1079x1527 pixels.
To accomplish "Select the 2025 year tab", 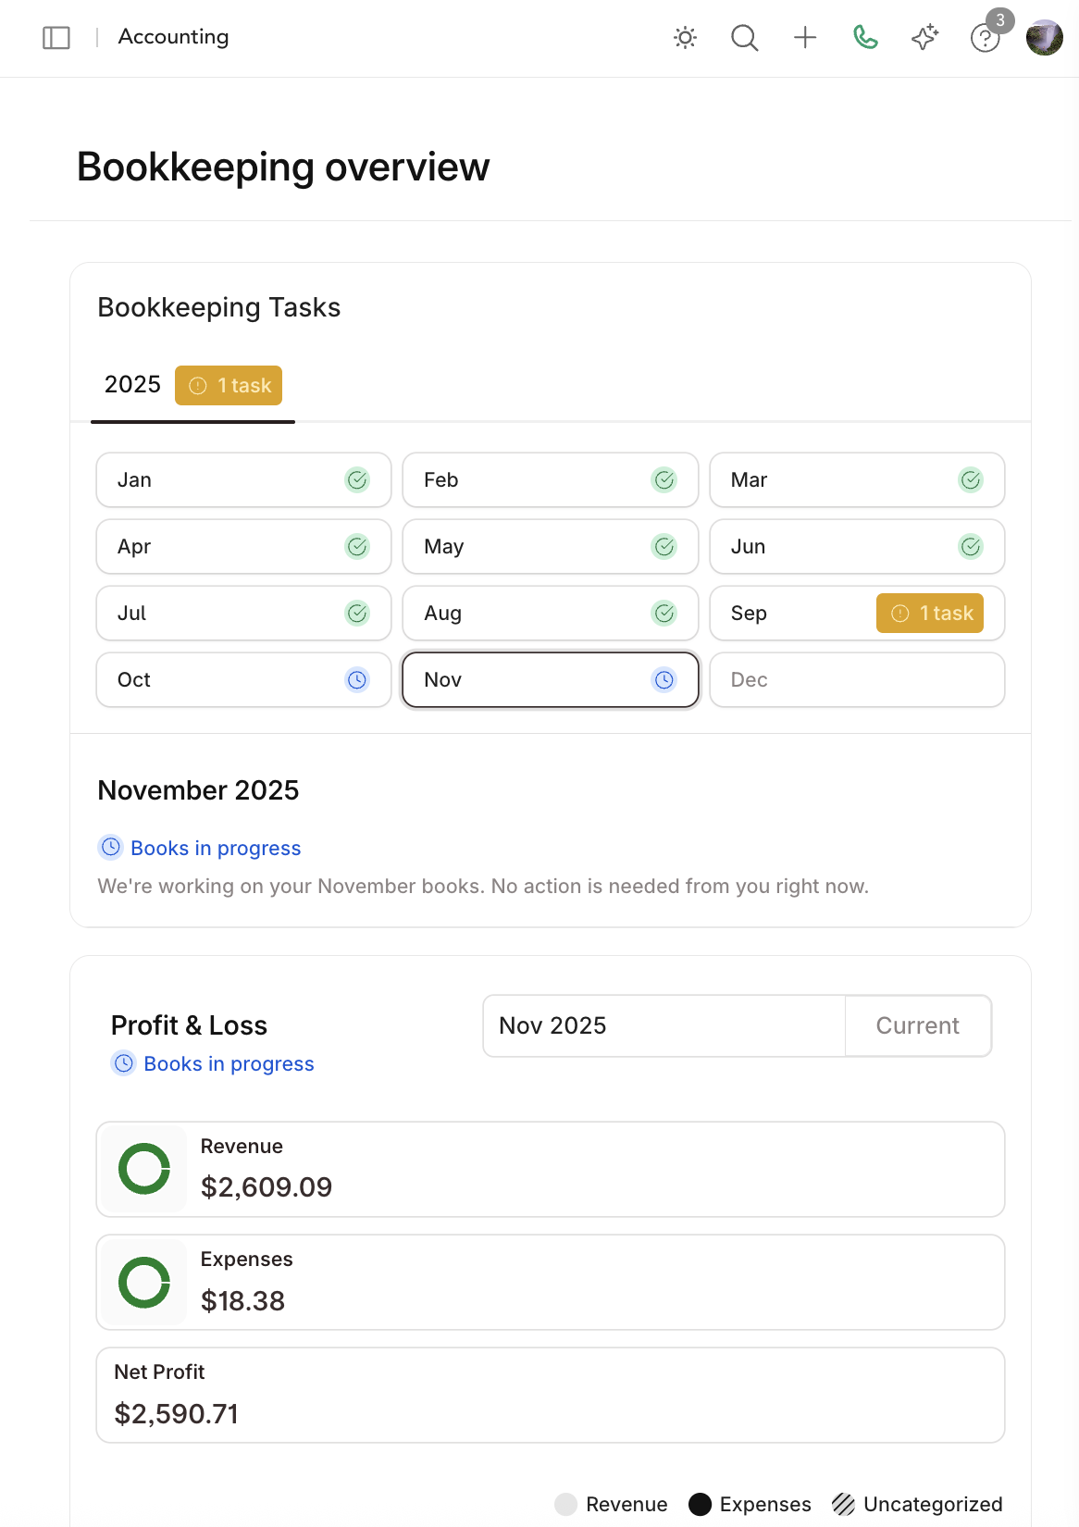I will (133, 385).
